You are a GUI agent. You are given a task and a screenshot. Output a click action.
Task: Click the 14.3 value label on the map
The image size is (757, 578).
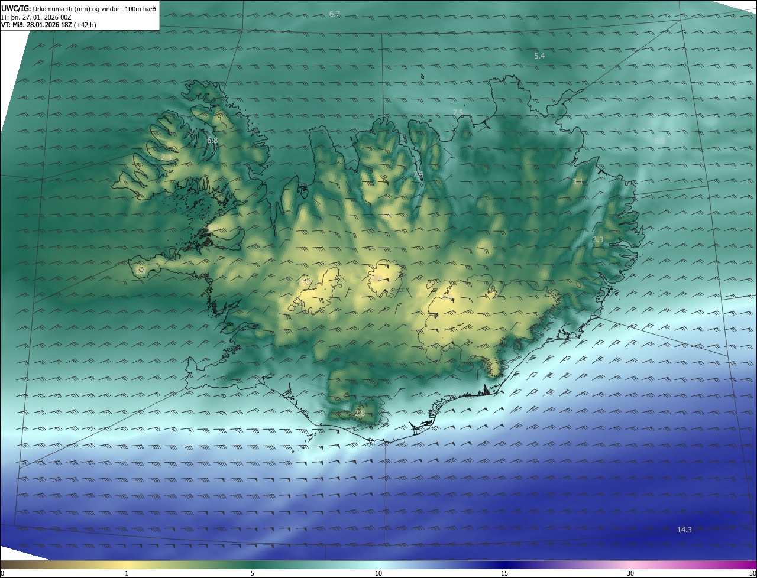[x=684, y=530]
